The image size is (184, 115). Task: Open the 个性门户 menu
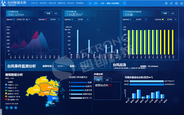(x=34, y=3)
